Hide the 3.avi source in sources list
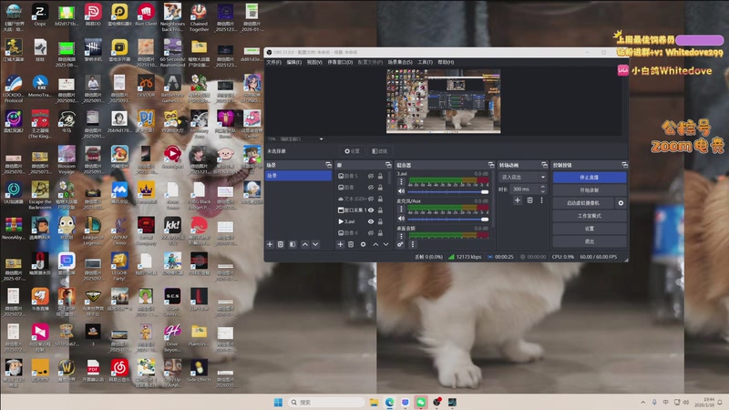Viewport: 729px width, 410px height. click(x=371, y=221)
